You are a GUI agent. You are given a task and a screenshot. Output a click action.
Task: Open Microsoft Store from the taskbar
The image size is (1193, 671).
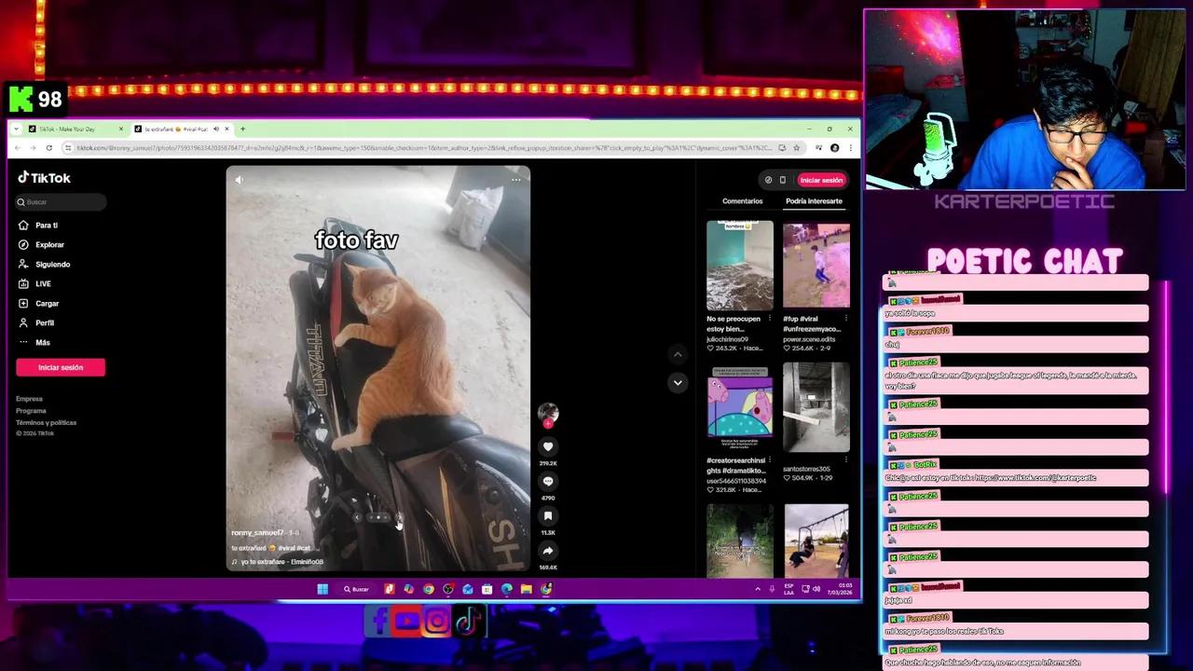coord(487,589)
